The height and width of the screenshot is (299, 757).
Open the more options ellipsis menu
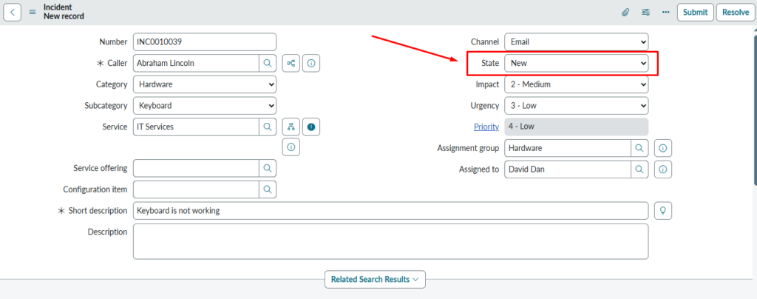pos(665,12)
